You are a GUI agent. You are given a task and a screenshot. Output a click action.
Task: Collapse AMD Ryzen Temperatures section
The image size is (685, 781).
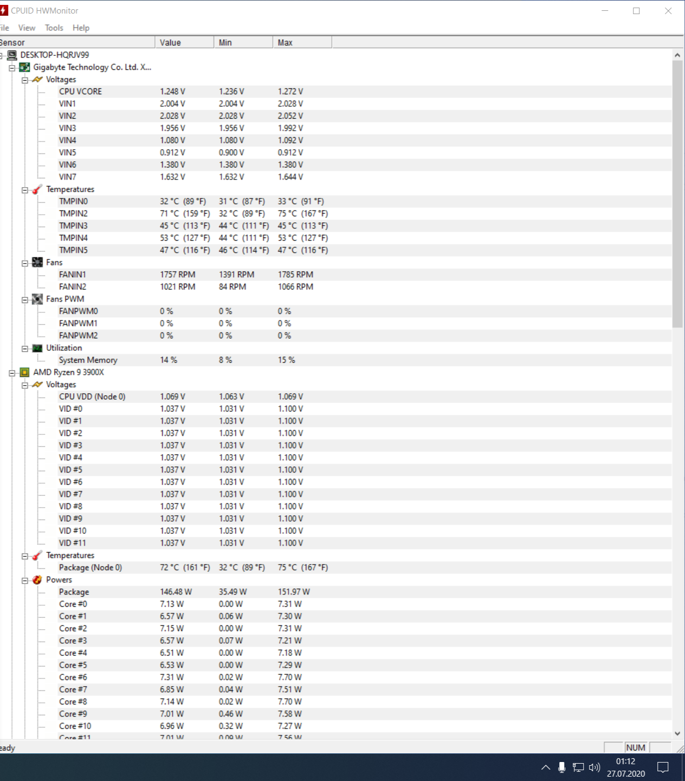[x=25, y=556]
